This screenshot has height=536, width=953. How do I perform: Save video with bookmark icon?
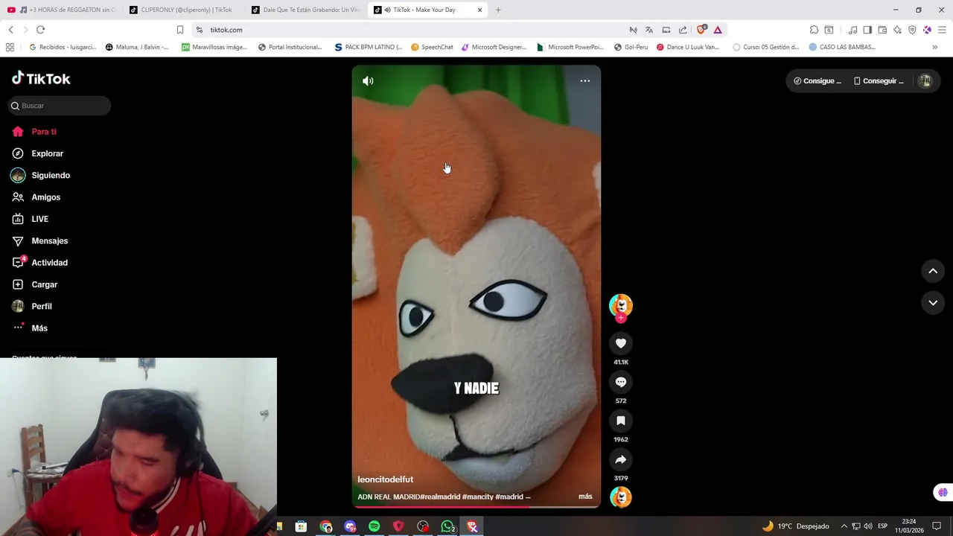pos(621,421)
